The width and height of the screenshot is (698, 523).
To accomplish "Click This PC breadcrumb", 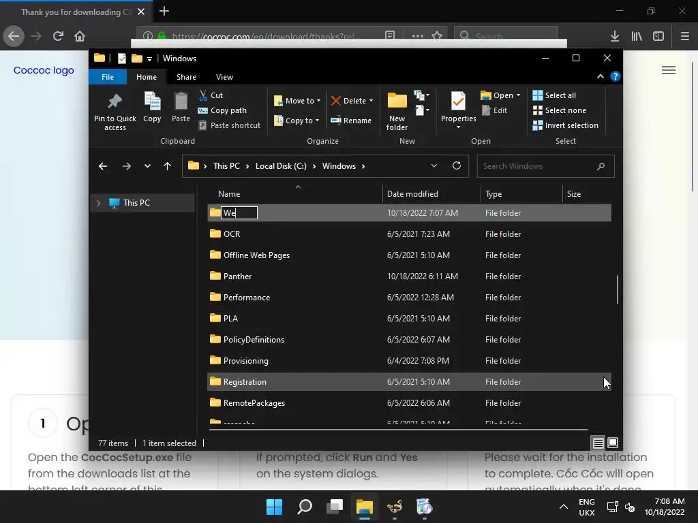I will click(x=226, y=166).
